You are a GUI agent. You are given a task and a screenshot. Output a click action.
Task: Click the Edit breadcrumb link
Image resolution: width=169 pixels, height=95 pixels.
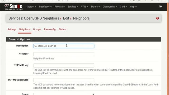point(66,18)
